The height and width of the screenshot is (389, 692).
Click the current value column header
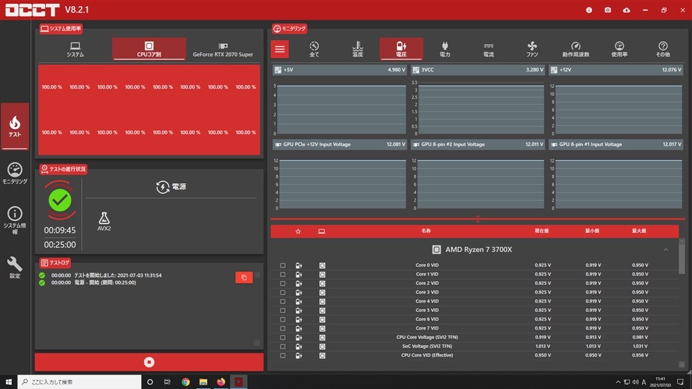point(541,231)
